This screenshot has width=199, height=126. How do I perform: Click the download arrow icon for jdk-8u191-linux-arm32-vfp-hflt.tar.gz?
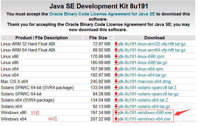point(116,44)
